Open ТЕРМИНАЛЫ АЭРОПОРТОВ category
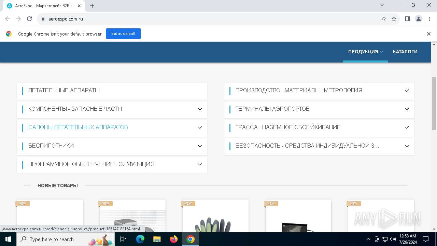 (x=272, y=109)
